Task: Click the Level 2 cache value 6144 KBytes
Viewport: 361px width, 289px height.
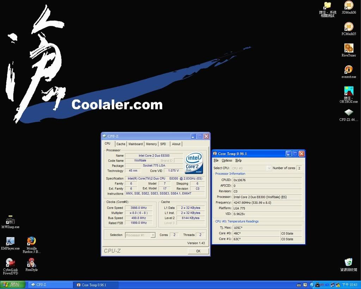Action: [191, 218]
